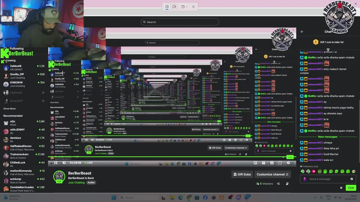This screenshot has width=360, height=202.
Task: Select the first green headphones emote
Action: (x=303, y=171)
